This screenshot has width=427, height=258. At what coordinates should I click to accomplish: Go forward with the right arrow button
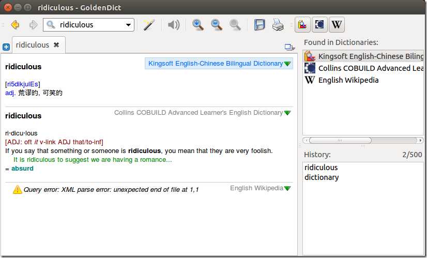33,25
